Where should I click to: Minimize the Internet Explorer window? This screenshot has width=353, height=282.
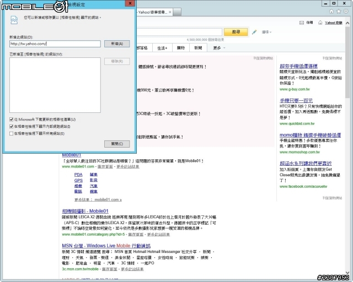(x=325, y=3)
